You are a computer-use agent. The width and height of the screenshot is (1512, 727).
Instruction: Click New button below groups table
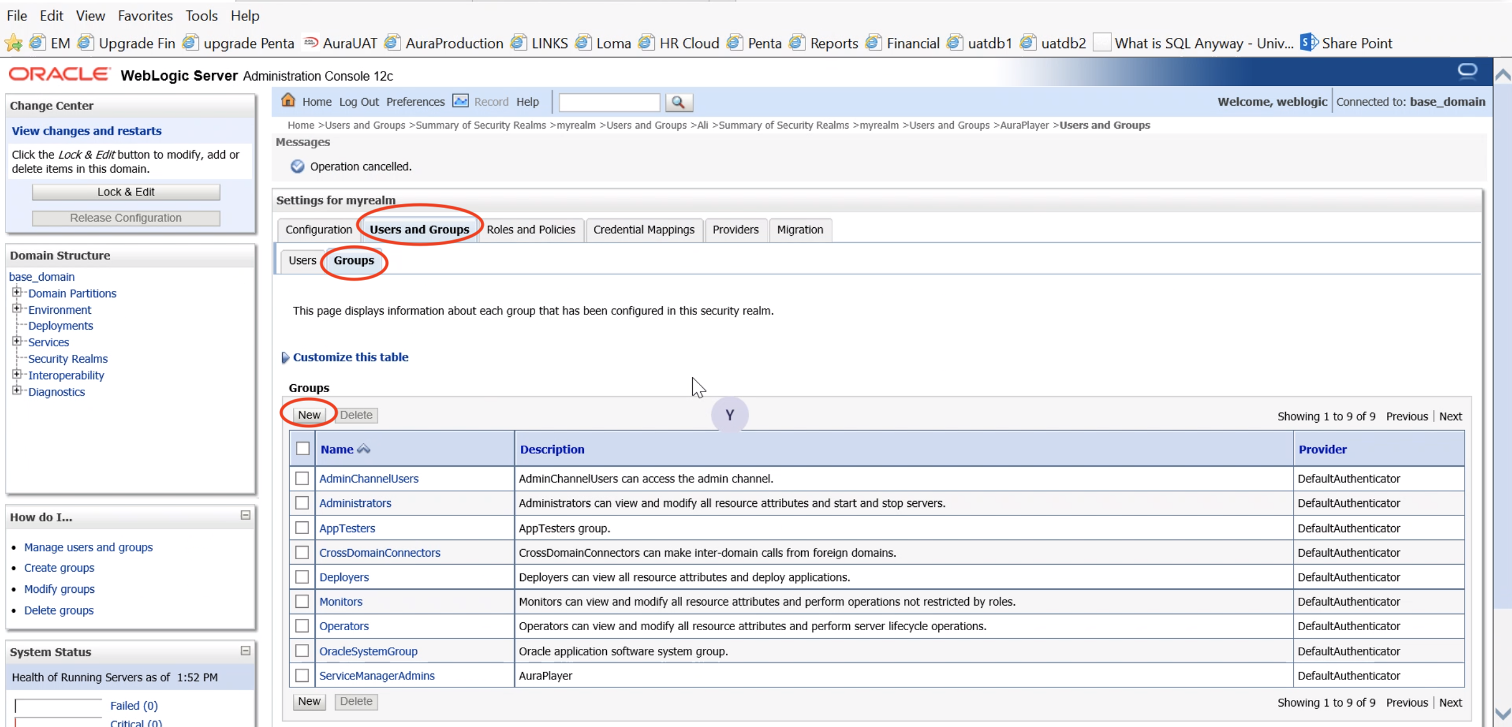tap(309, 701)
